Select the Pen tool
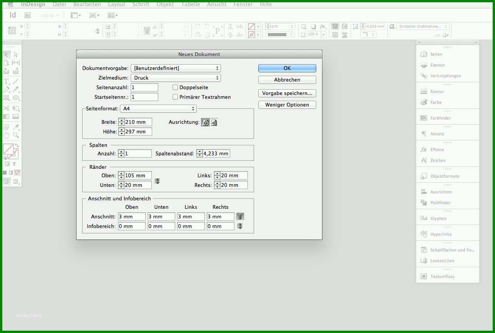The image size is (495, 333). (x=7, y=90)
